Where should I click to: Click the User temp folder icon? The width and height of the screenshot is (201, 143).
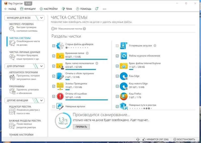[60, 66]
